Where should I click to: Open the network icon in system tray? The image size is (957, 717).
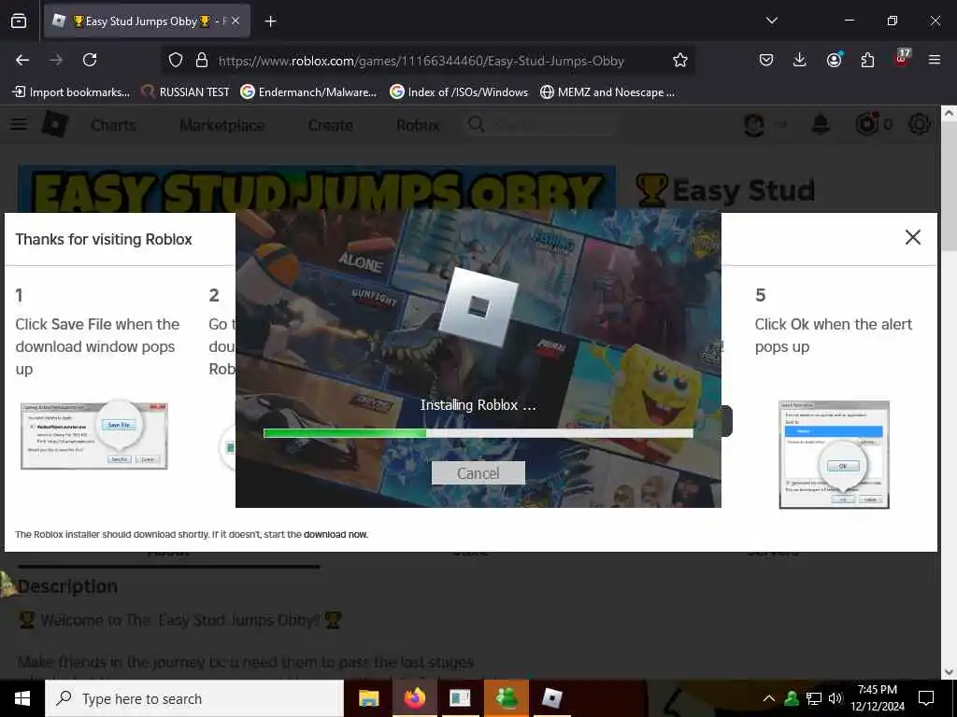tap(814, 698)
